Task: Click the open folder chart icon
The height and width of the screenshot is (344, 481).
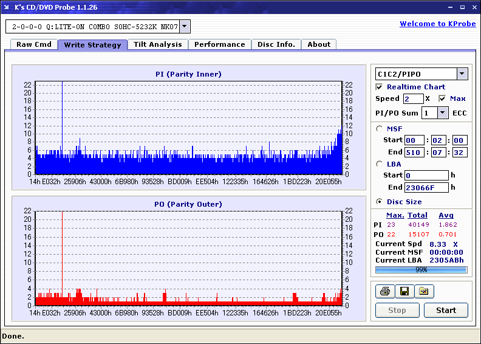Action: pyautogui.click(x=424, y=292)
